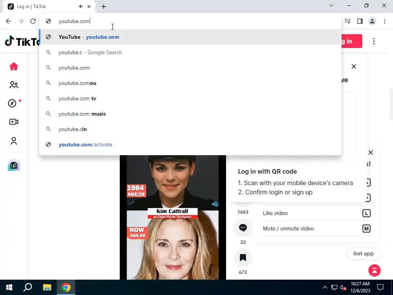Select the YouTube - youtube.com suggestion
This screenshot has height=295, width=393.
(190, 37)
